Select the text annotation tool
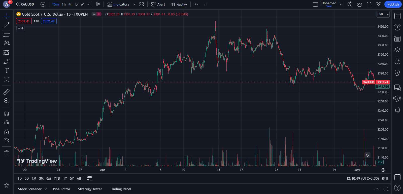This screenshot has height=194, width=403. (7, 70)
